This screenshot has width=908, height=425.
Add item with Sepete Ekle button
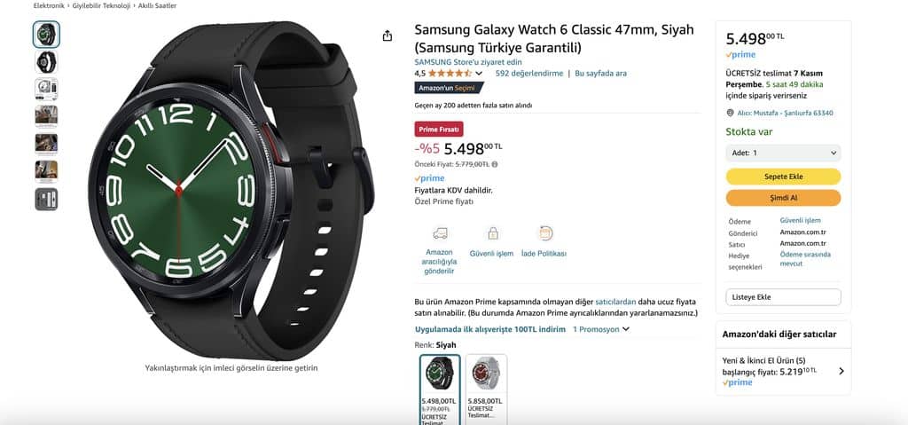783,177
